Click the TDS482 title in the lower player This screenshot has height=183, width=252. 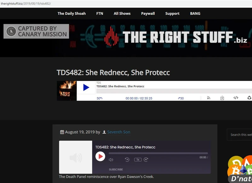[125, 147]
